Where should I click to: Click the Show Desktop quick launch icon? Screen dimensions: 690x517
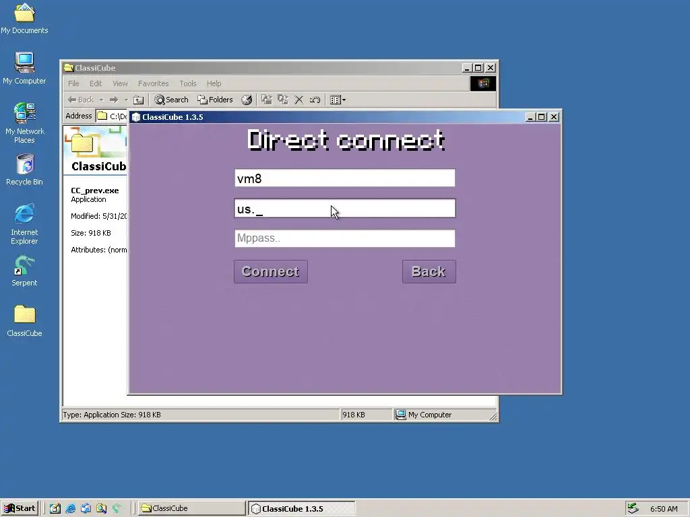[x=55, y=508]
